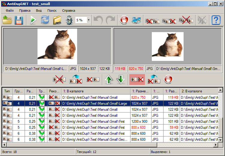Select row with path Small\Sec...

(x=110, y=139)
